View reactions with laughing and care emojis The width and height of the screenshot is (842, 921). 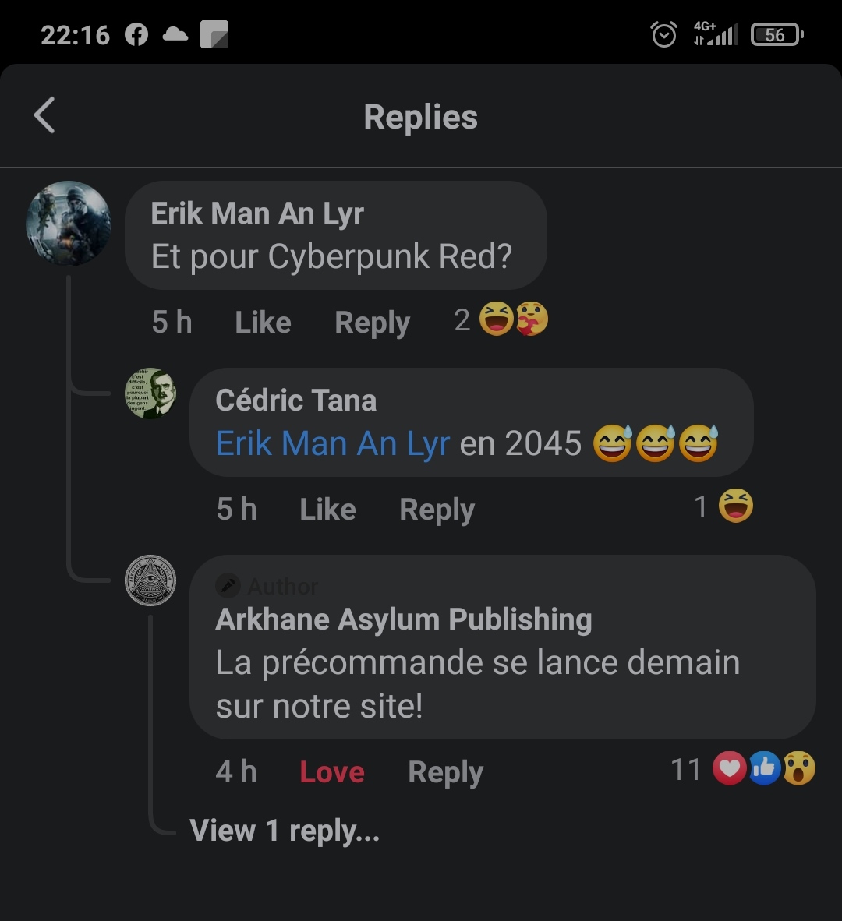point(501,319)
